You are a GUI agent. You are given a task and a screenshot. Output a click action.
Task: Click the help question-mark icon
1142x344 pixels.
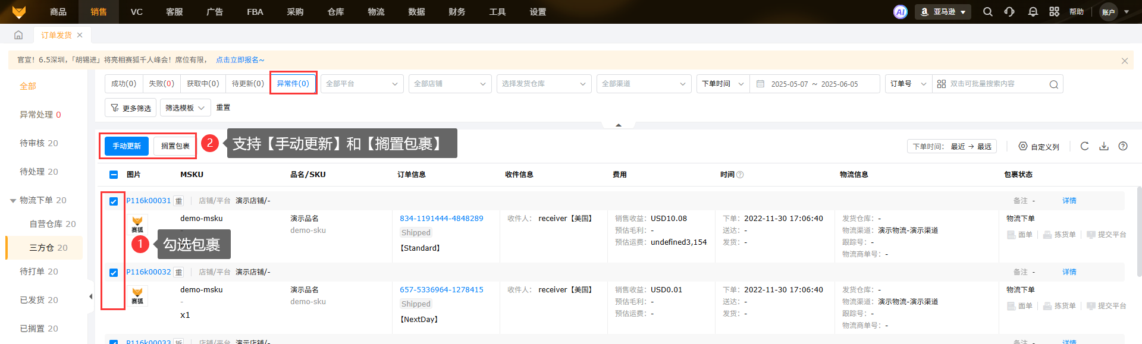coord(1123,146)
